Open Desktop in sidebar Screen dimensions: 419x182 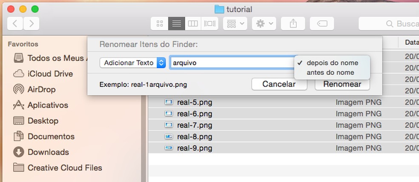click(35, 121)
